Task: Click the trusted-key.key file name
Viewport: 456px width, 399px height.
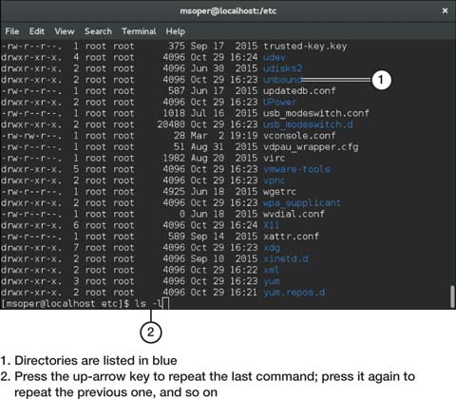Action: (305, 47)
